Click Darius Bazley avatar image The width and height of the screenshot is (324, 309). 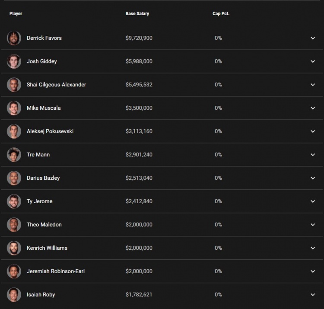[x=14, y=178]
